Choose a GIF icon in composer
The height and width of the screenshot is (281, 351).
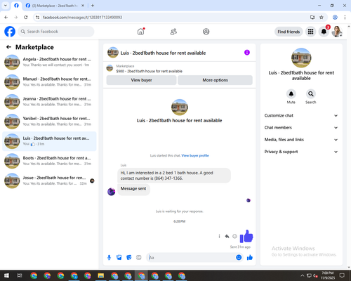click(139, 258)
